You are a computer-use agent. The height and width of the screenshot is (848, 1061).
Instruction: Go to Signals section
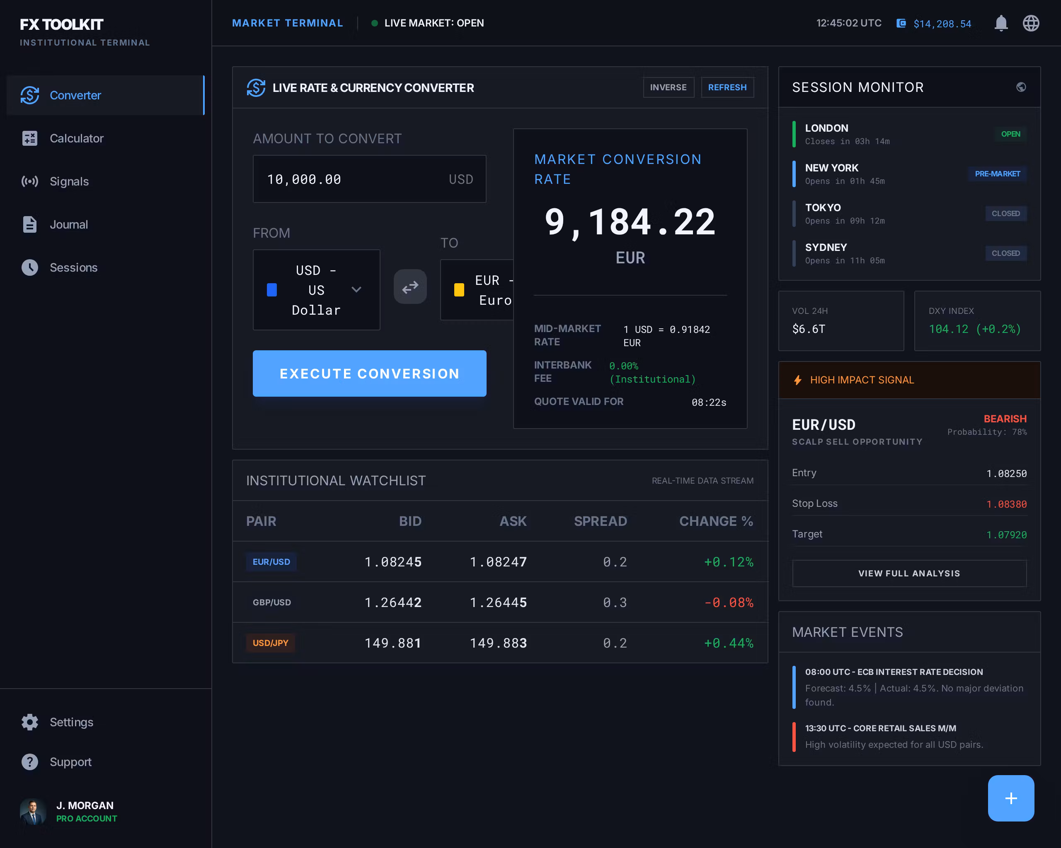106,181
